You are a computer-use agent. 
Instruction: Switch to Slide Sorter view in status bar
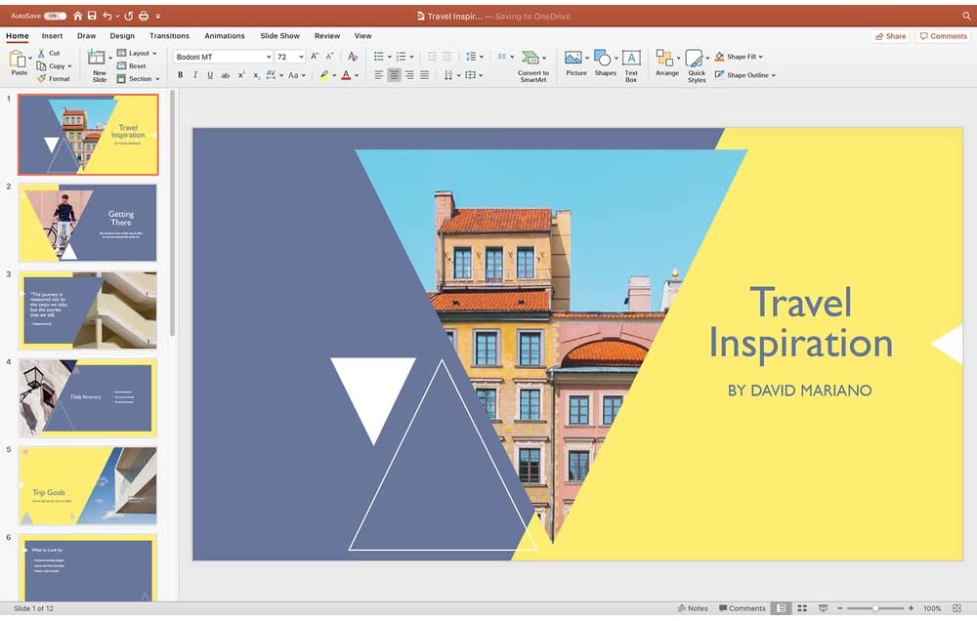(801, 607)
